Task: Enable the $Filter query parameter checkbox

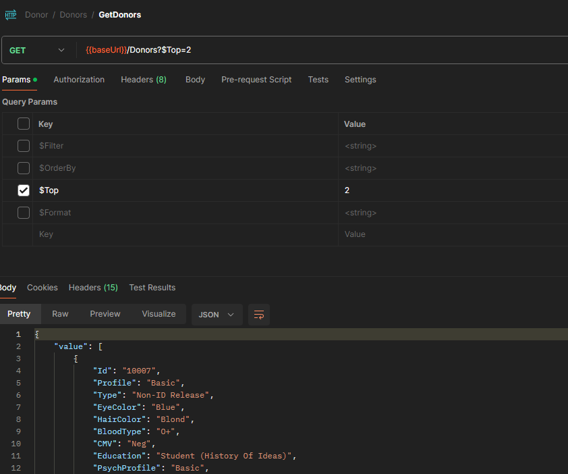Action: [24, 146]
